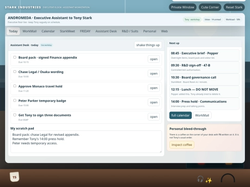Viewport: 250px width, 187px height.
Task: Select the Today tab
Action: 13,31
